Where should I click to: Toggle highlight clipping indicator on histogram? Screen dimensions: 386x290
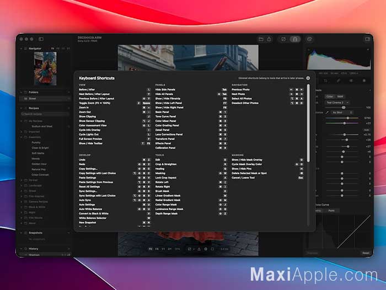pos(368,50)
